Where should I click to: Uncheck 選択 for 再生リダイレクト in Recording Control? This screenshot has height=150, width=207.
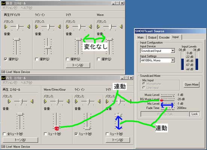5,59
